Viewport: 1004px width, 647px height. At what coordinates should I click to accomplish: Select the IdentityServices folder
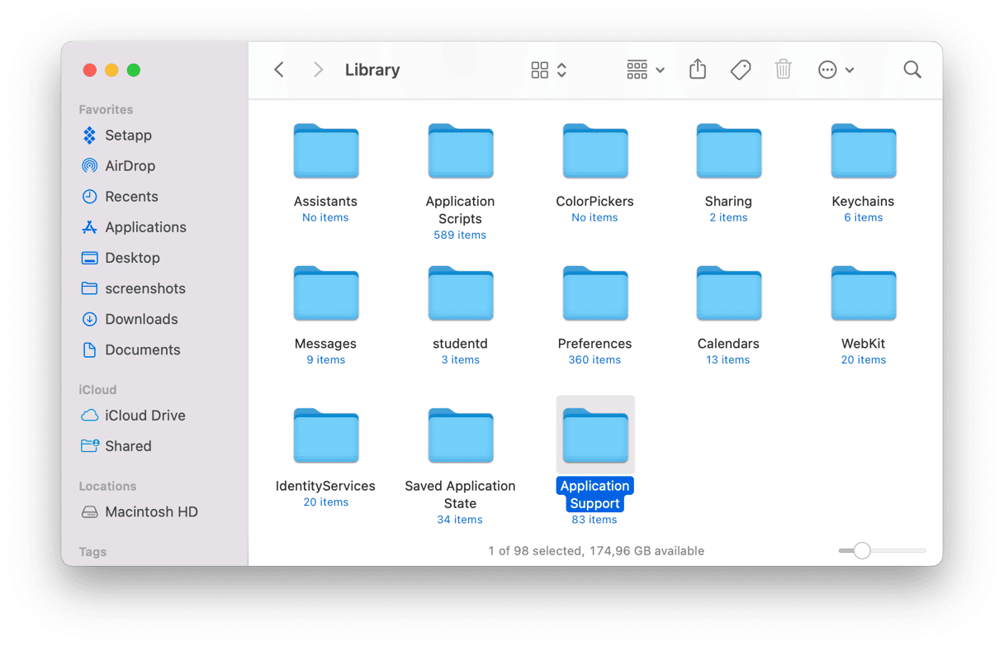click(326, 435)
